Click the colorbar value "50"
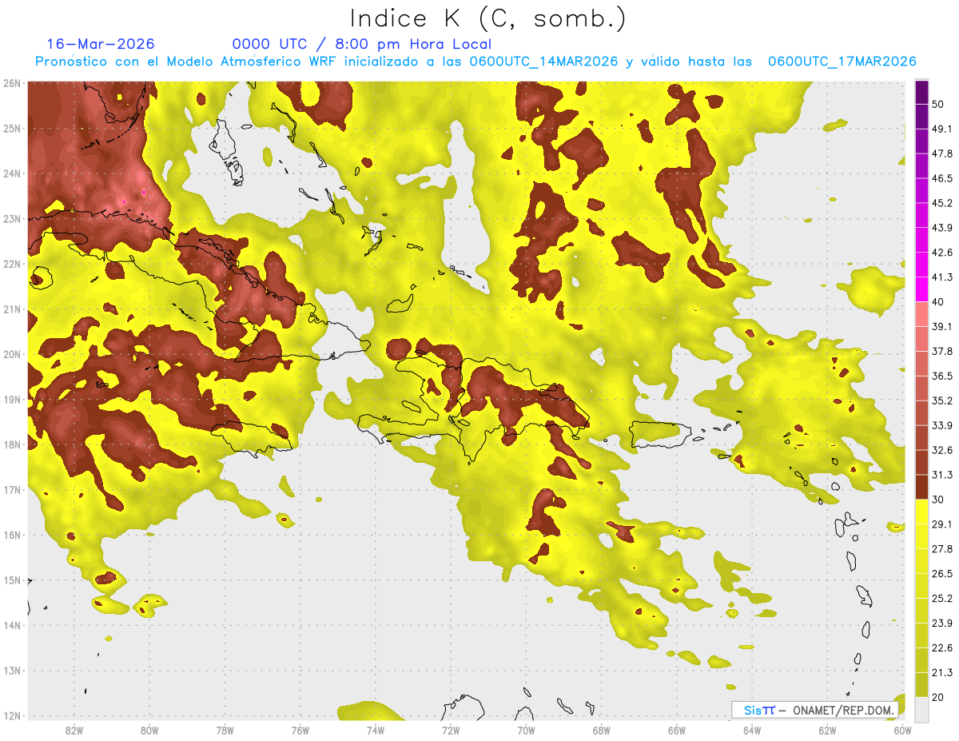This screenshot has width=959, height=741. [938, 103]
